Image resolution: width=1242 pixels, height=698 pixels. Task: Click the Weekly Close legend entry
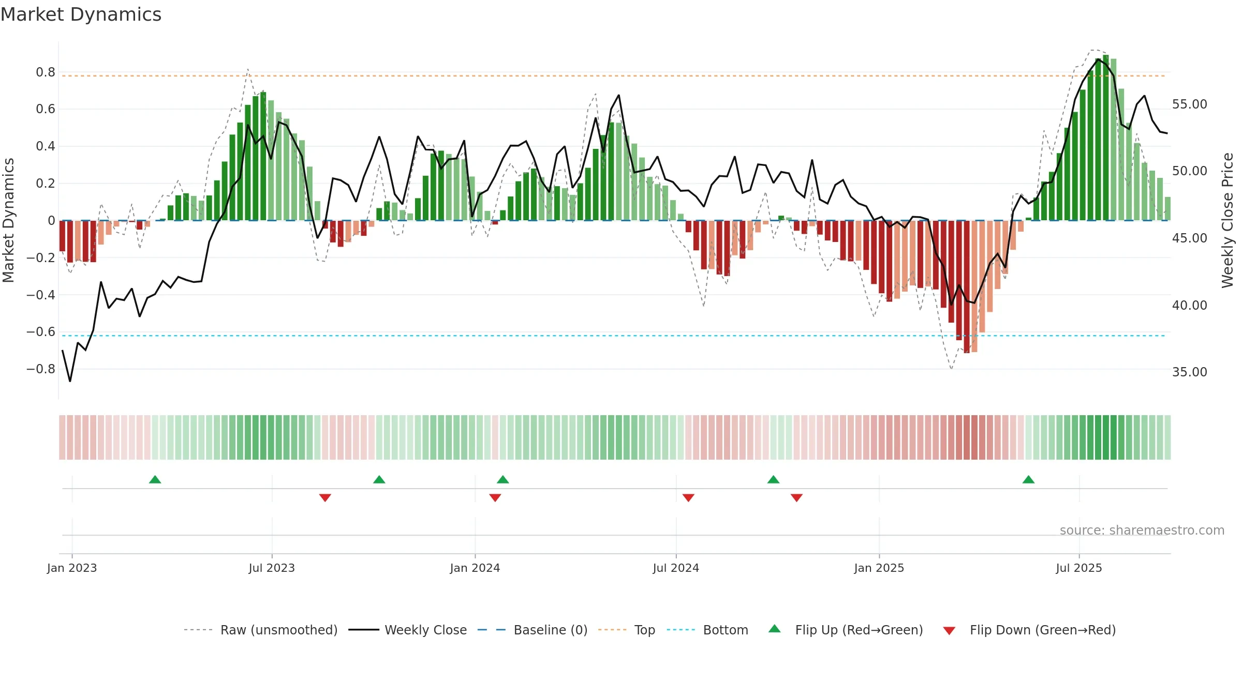(408, 630)
